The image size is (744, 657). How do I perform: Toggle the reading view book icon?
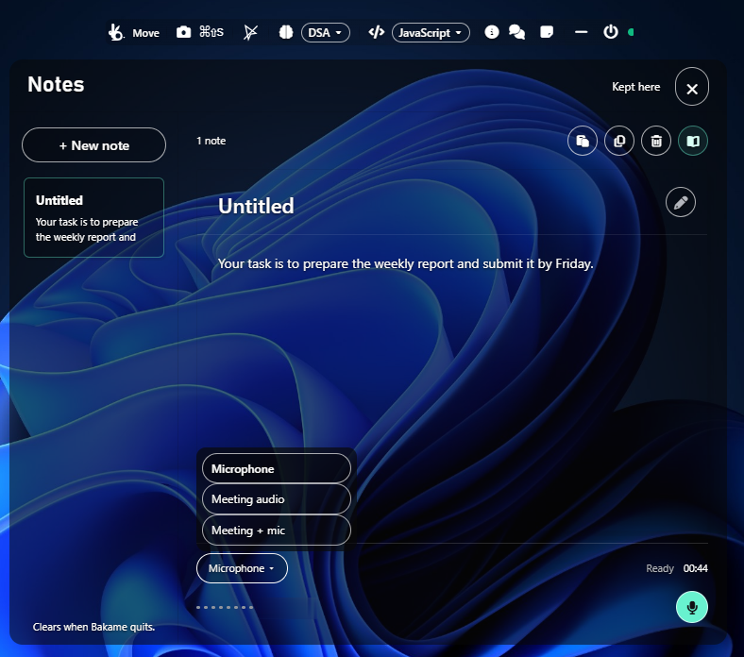coord(693,141)
